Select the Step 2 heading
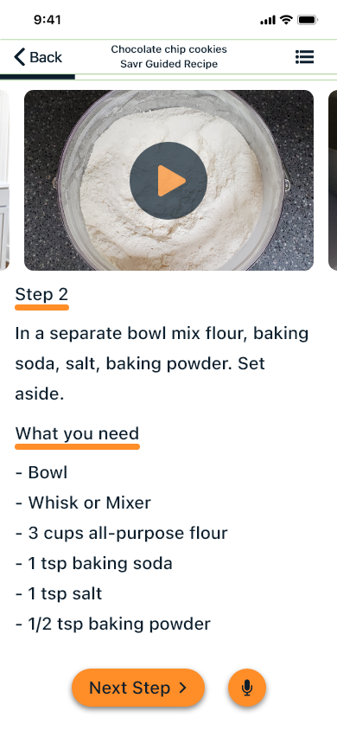Screen dimensions: 337x730 pos(41,294)
